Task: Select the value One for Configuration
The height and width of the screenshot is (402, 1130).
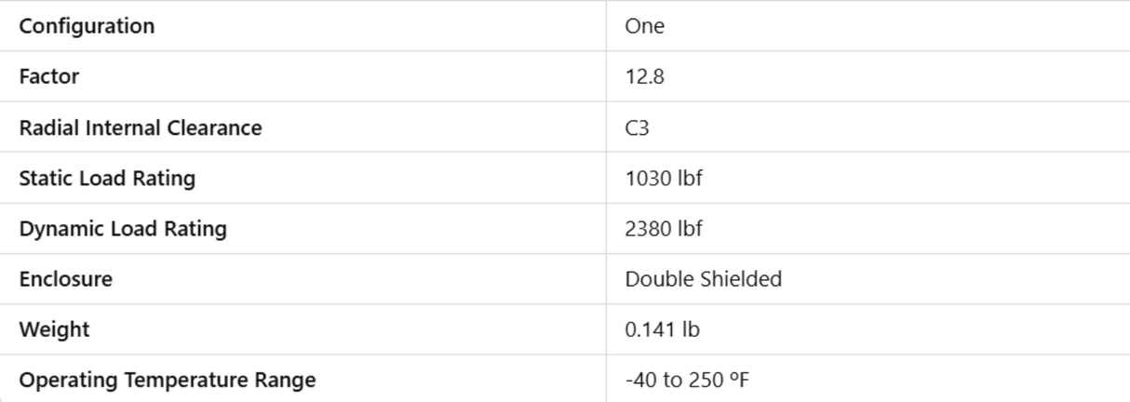Action: coord(644,26)
